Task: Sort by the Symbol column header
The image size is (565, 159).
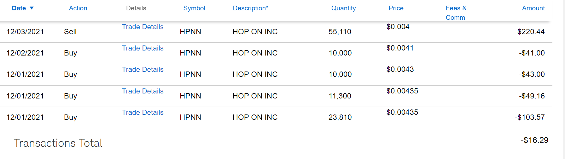Action: (x=194, y=8)
